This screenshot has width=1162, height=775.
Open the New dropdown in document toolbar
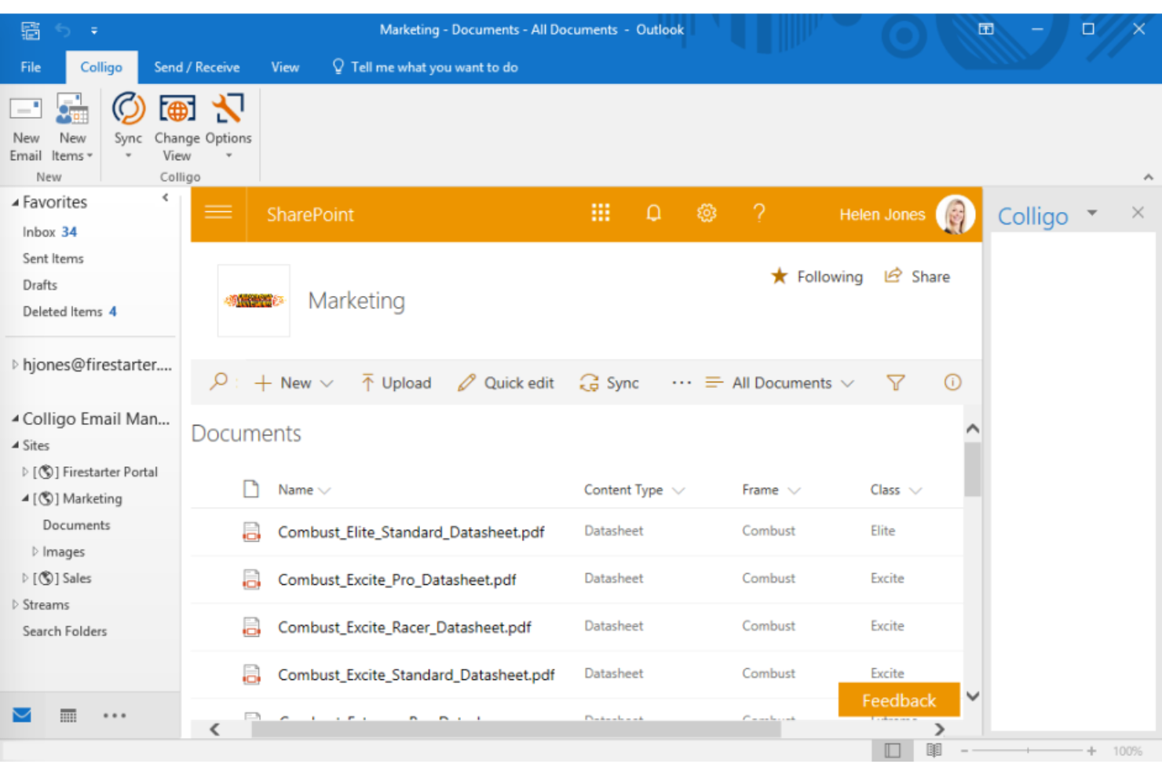coord(295,382)
